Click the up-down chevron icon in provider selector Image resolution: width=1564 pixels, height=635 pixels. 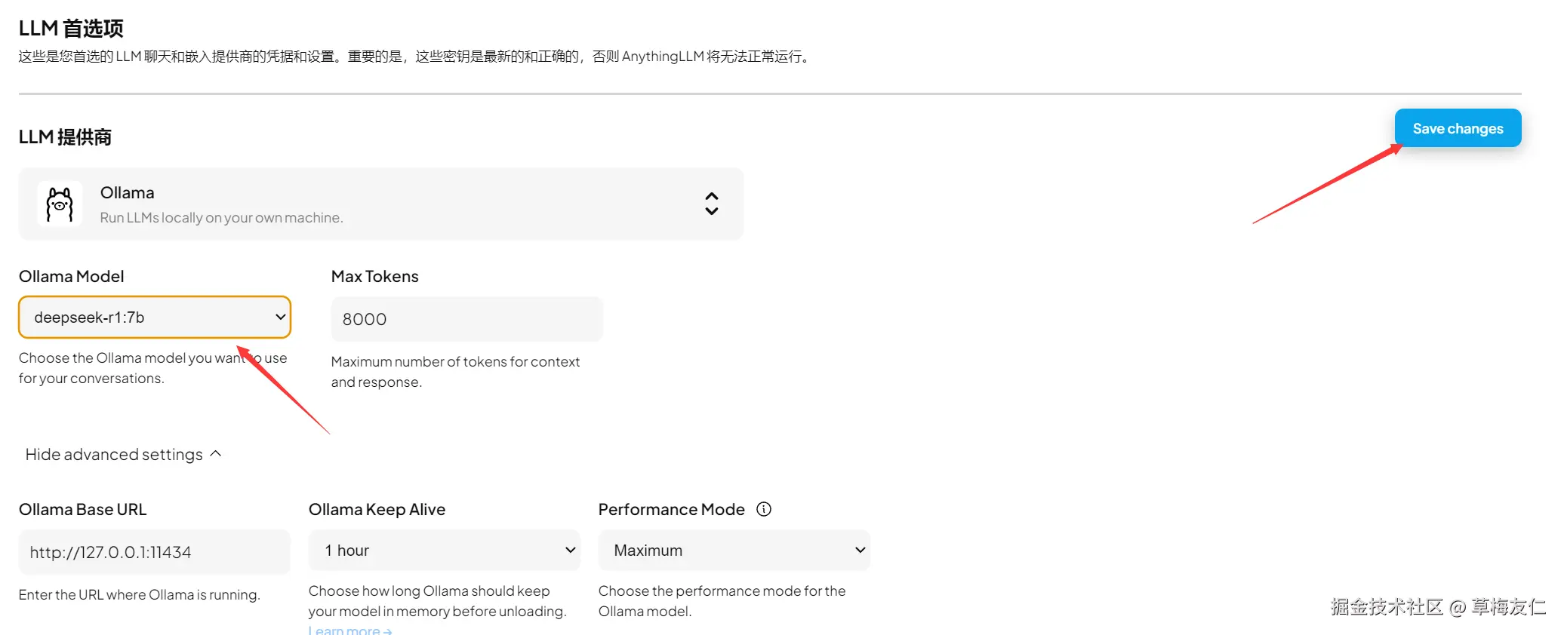click(x=711, y=204)
